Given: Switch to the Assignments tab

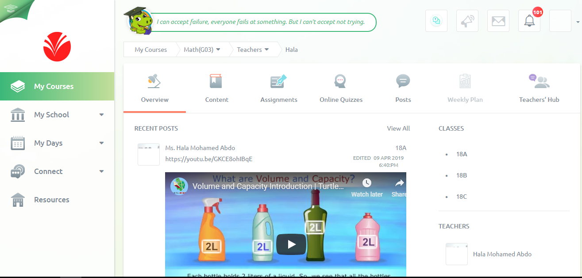Looking at the screenshot, I should (279, 89).
